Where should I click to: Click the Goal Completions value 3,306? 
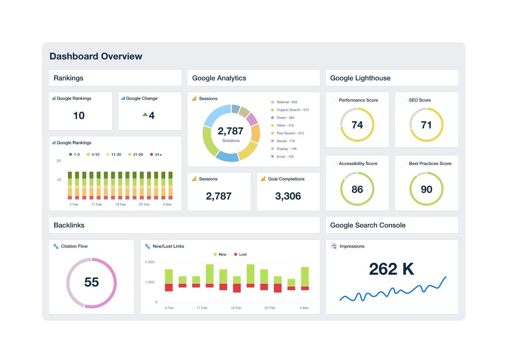tap(288, 196)
